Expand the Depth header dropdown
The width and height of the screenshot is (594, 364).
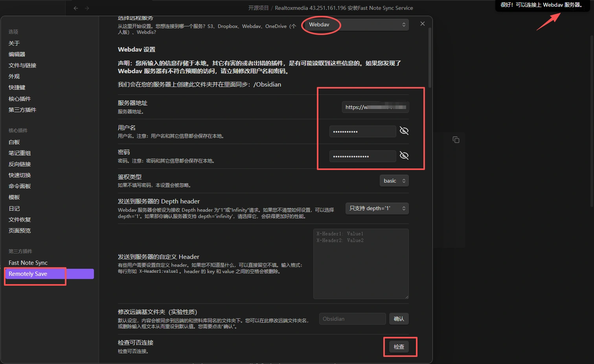(377, 209)
